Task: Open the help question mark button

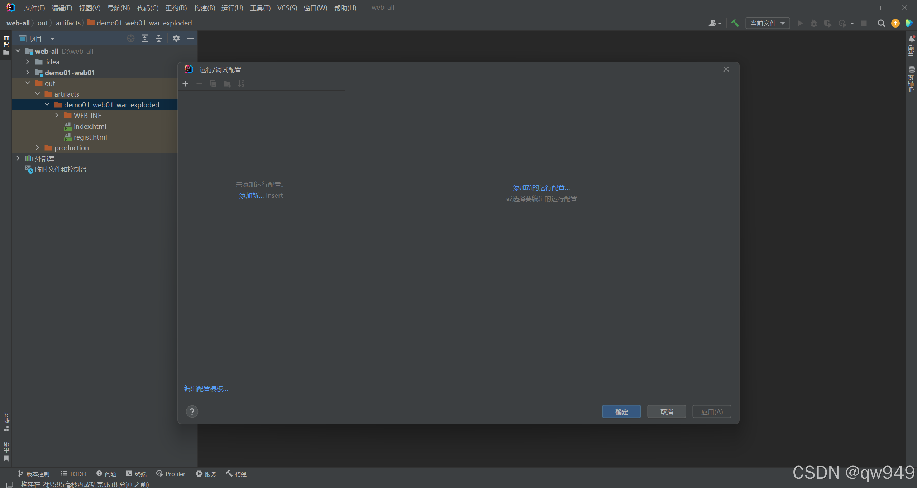Action: pos(192,411)
